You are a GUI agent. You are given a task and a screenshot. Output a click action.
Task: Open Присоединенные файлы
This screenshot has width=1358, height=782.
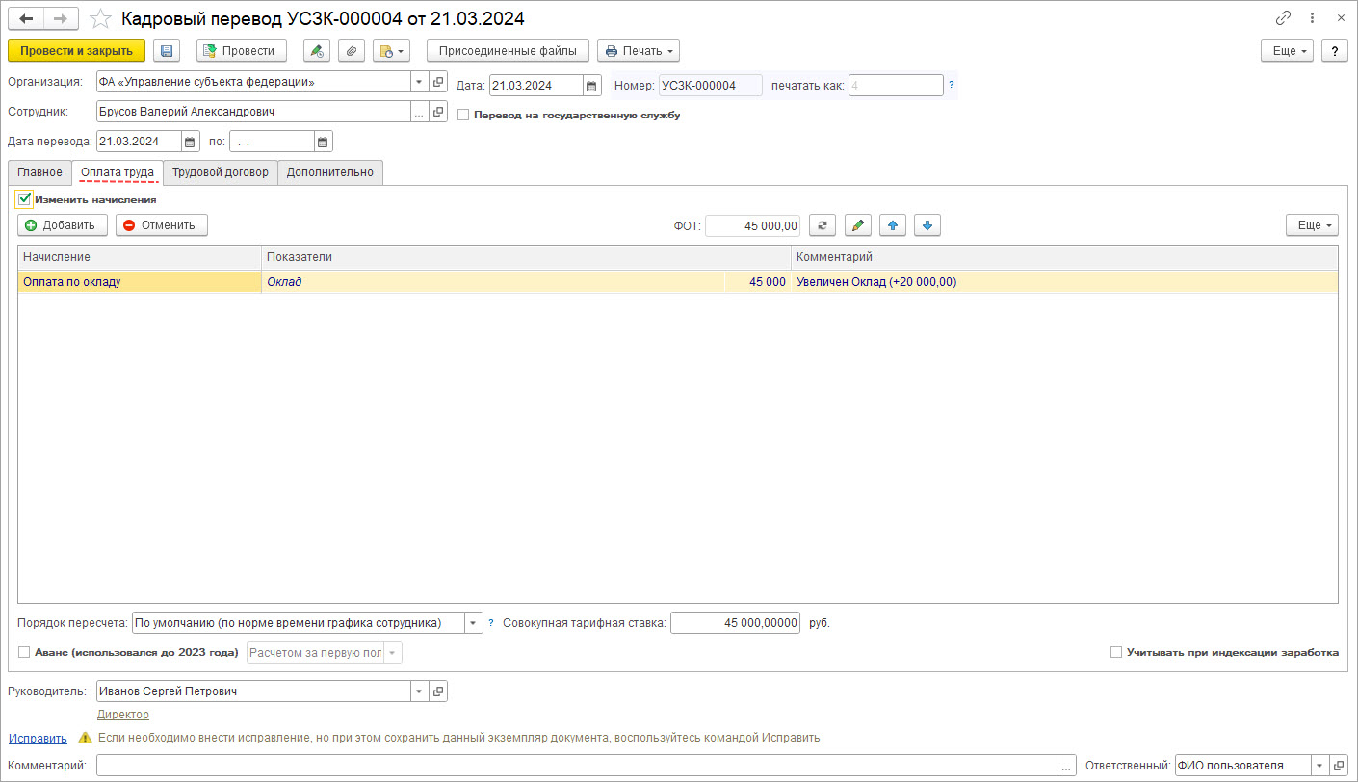508,50
